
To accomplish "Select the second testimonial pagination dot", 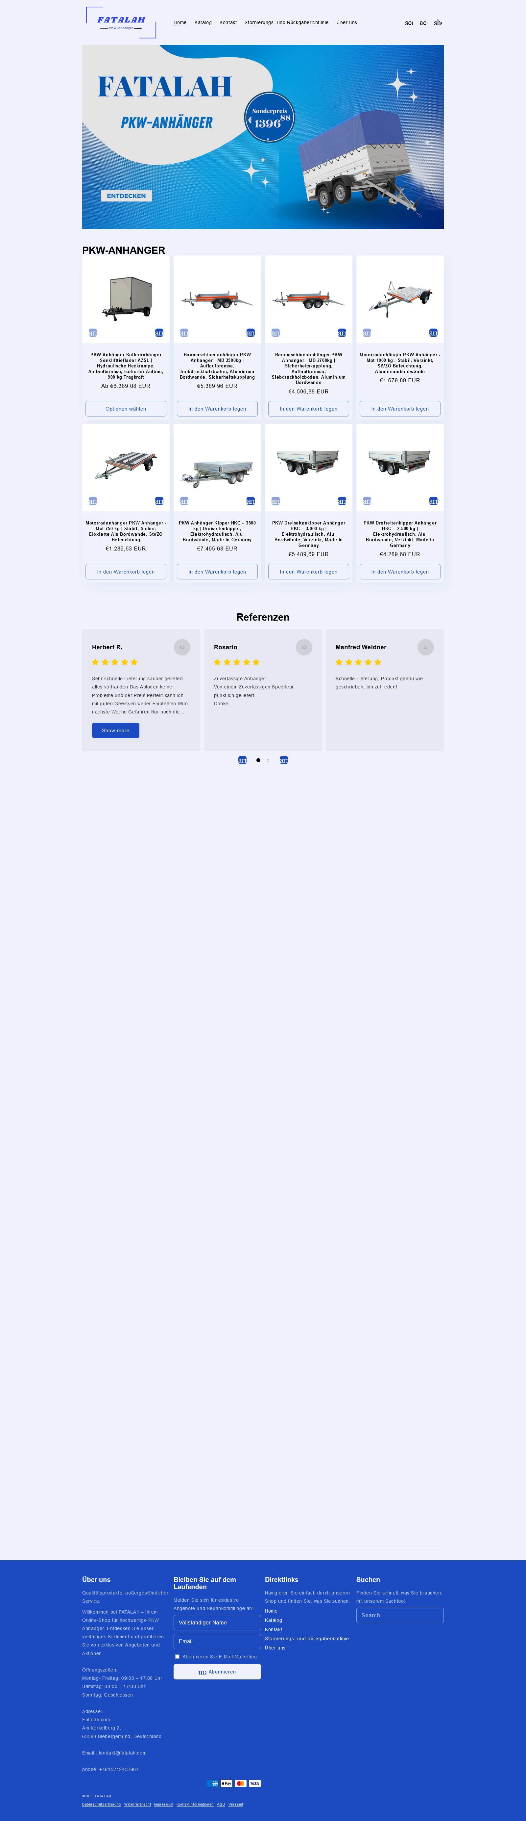I will point(268,760).
